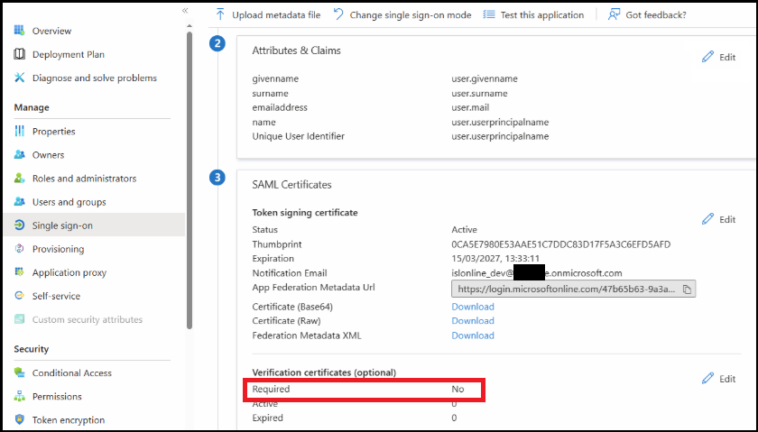The image size is (758, 432).
Task: Download Certificate (Base64)
Action: [x=472, y=307]
